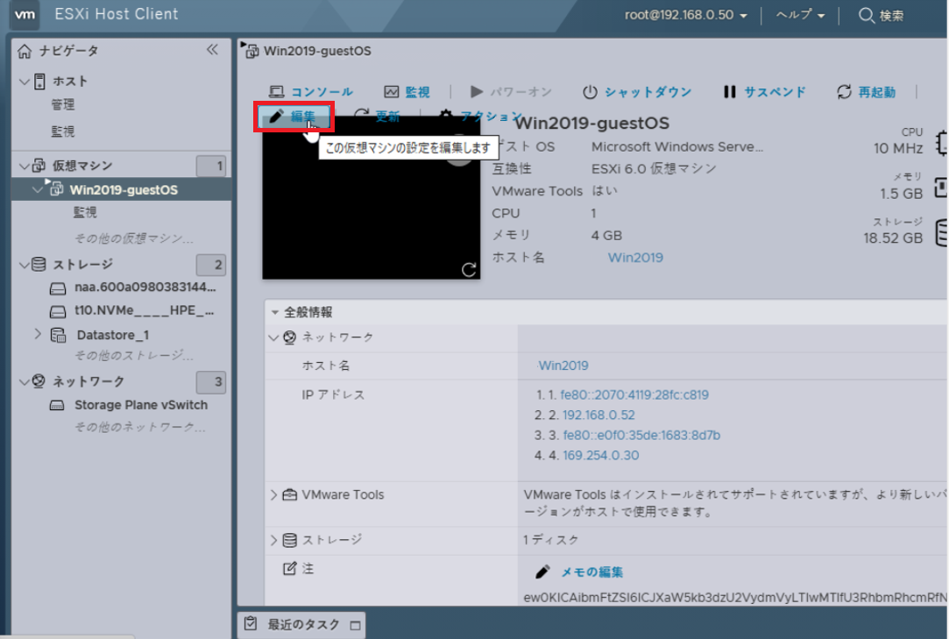This screenshot has width=949, height=639.
Task: Click the ストレージ count badge 2
Action: (211, 265)
